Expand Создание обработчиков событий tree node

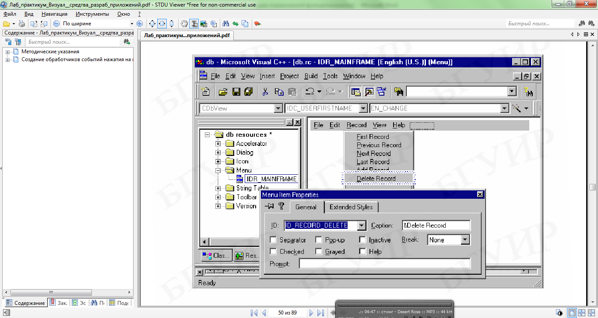tap(8, 60)
